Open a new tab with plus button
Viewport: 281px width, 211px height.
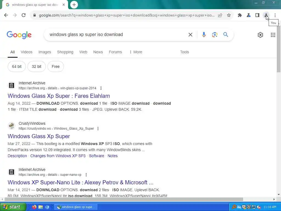pos(74,5)
